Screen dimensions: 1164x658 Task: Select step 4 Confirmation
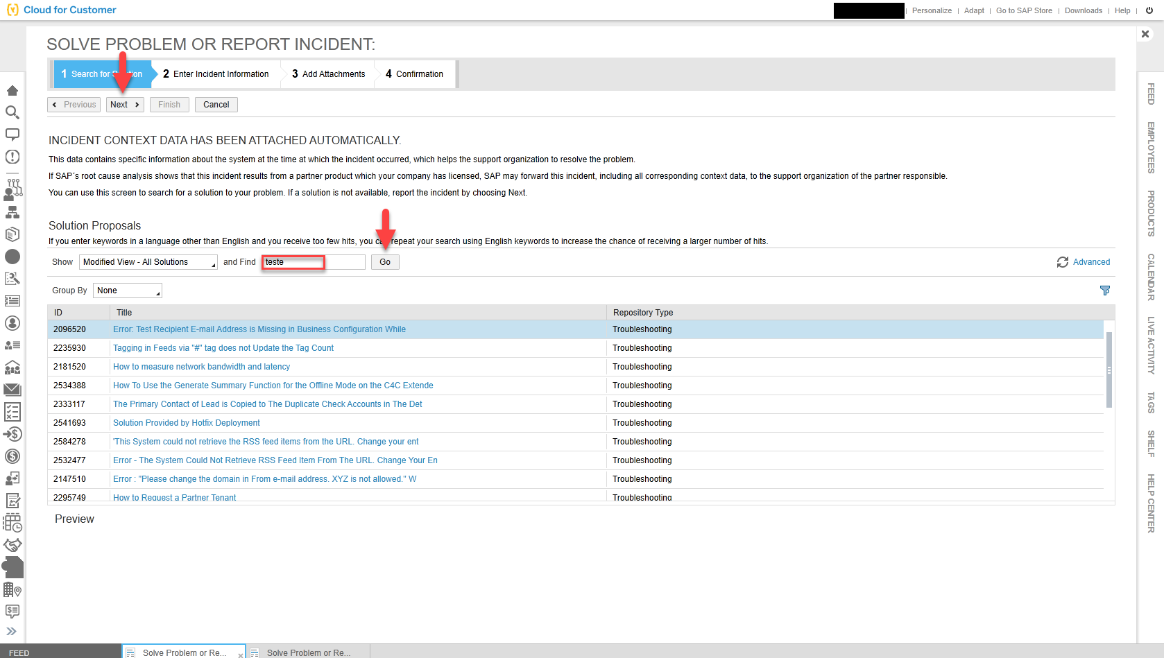(414, 74)
